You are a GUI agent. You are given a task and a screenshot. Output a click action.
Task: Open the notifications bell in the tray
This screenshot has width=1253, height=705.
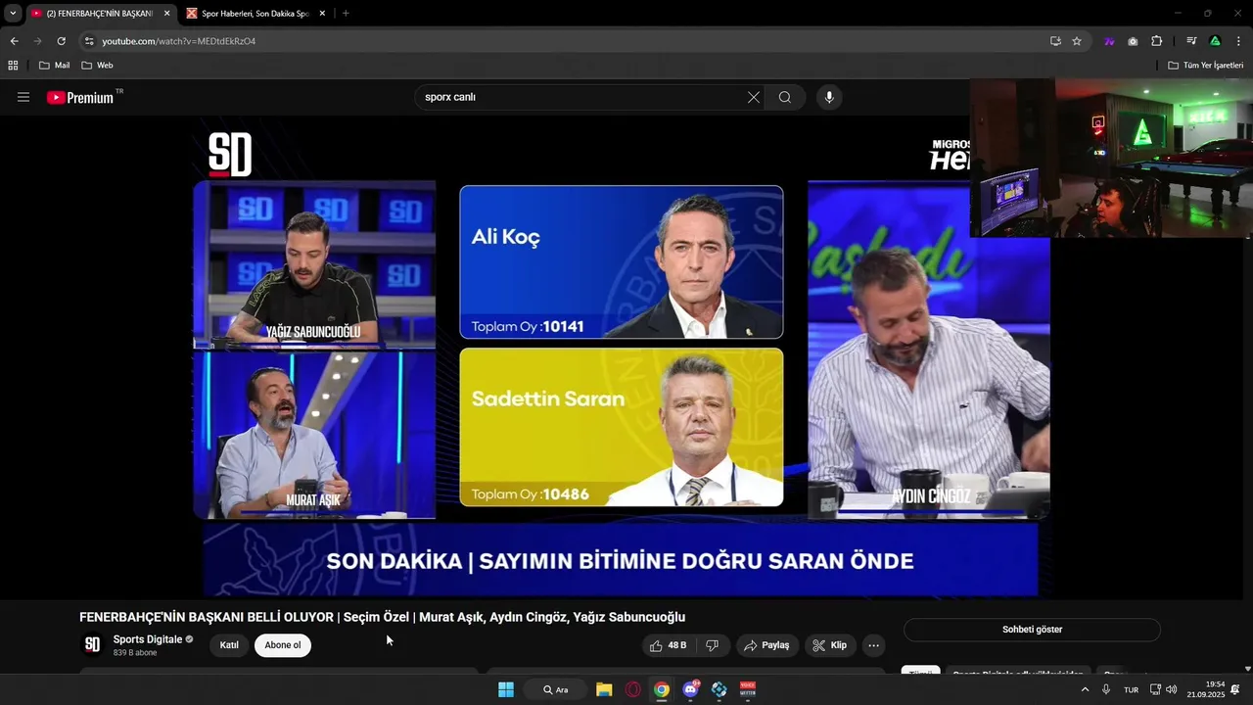click(1235, 689)
